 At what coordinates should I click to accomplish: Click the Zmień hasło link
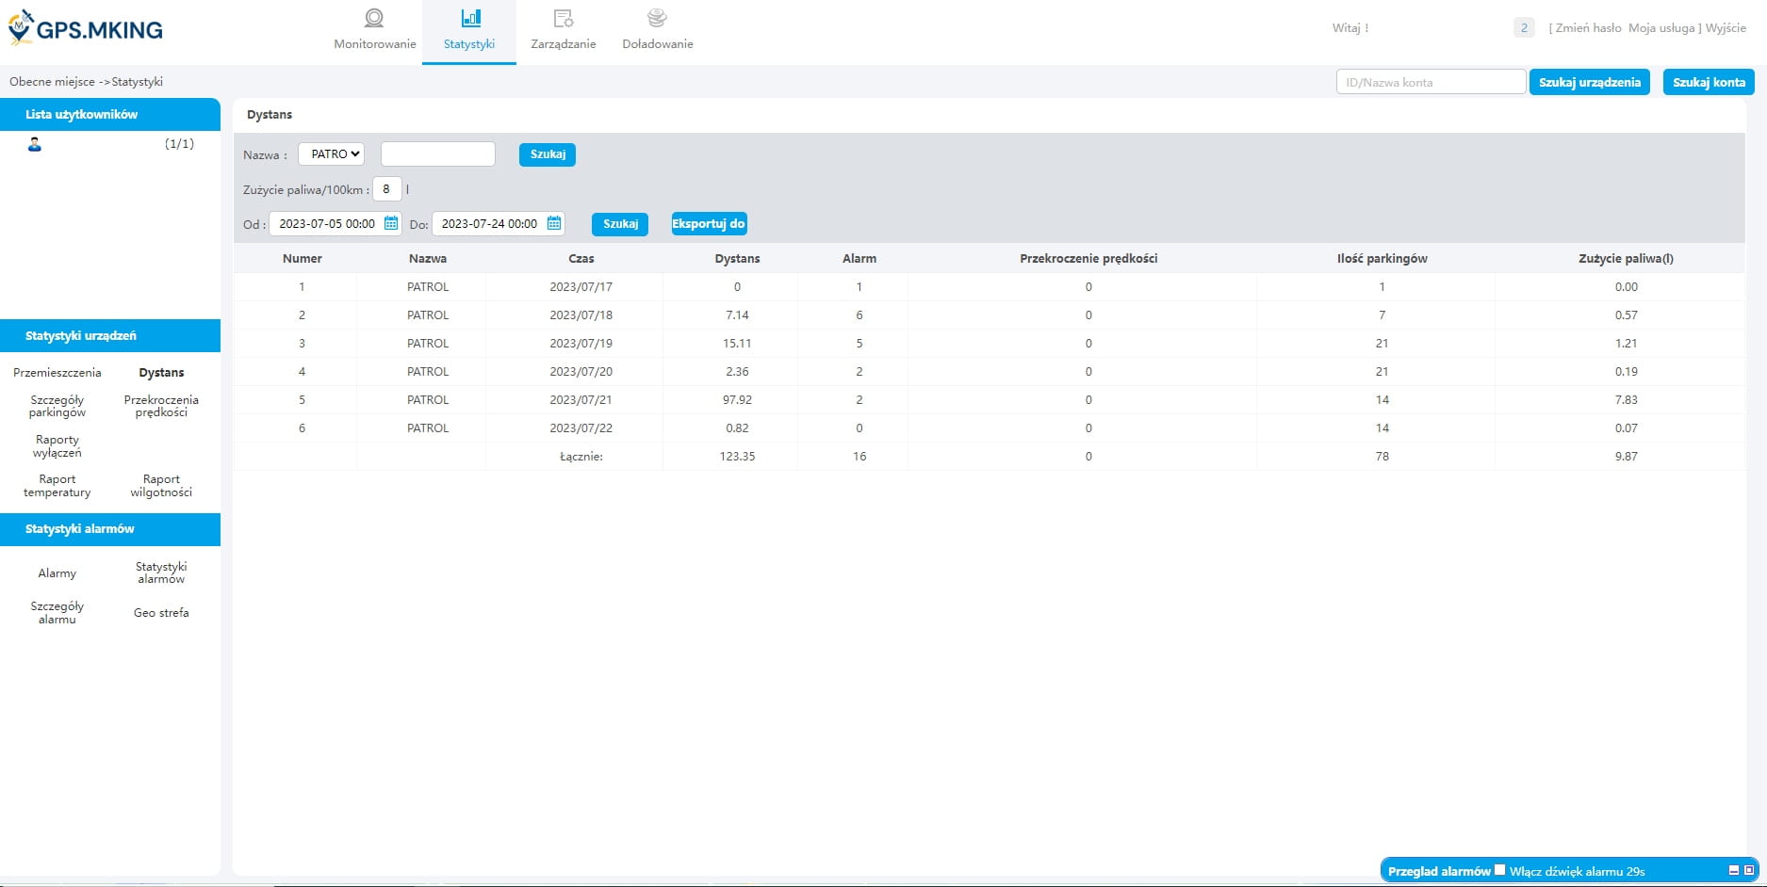tap(1588, 28)
